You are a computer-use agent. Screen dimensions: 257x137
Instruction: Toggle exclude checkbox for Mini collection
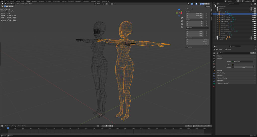[x=251, y=10]
